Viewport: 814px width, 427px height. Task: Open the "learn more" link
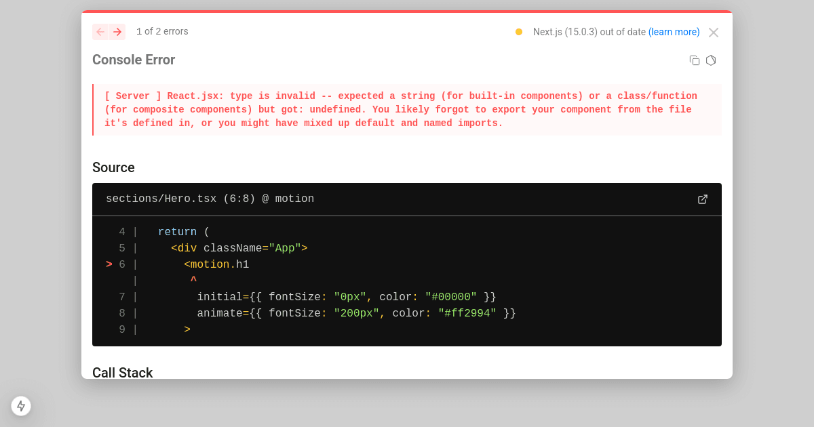click(x=674, y=32)
